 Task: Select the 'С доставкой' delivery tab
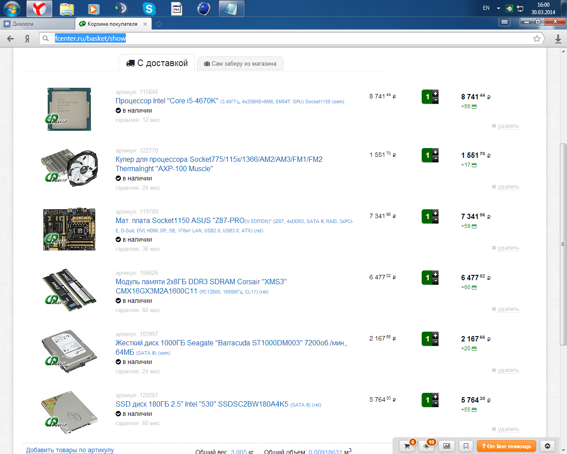click(157, 63)
